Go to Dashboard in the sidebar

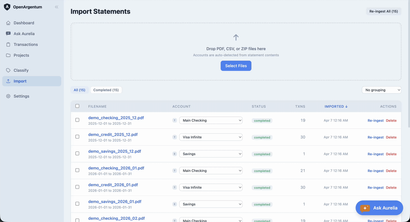[x=32, y=23]
